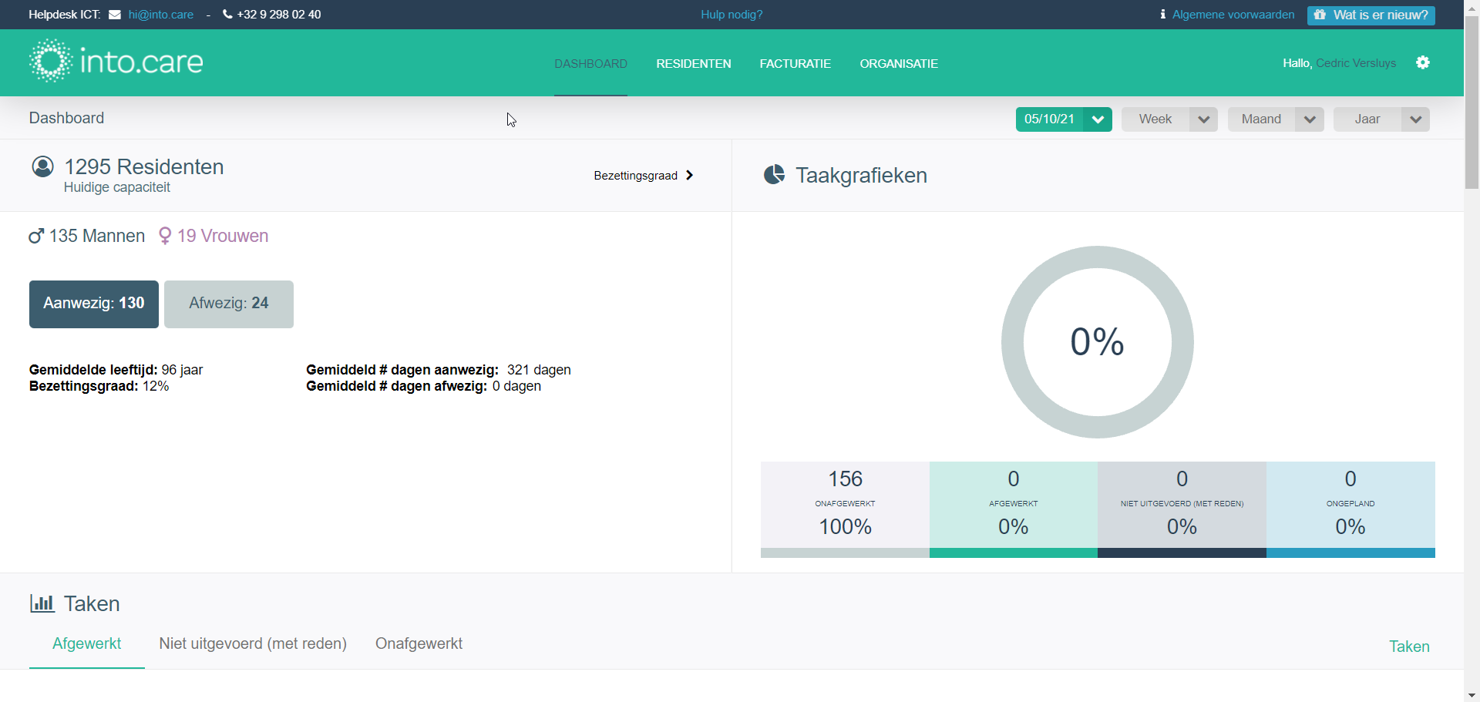Switch to the Onafgewerkt tab
Screen dimensions: 1480x702
pos(419,643)
